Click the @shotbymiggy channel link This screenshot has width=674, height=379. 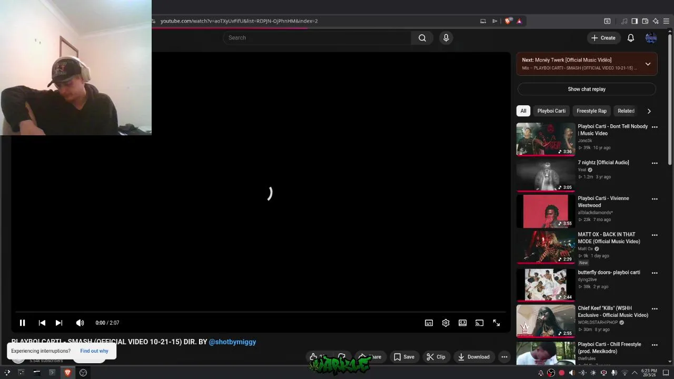(x=232, y=342)
